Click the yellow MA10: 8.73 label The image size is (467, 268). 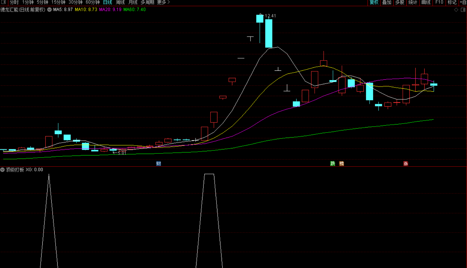[86, 10]
